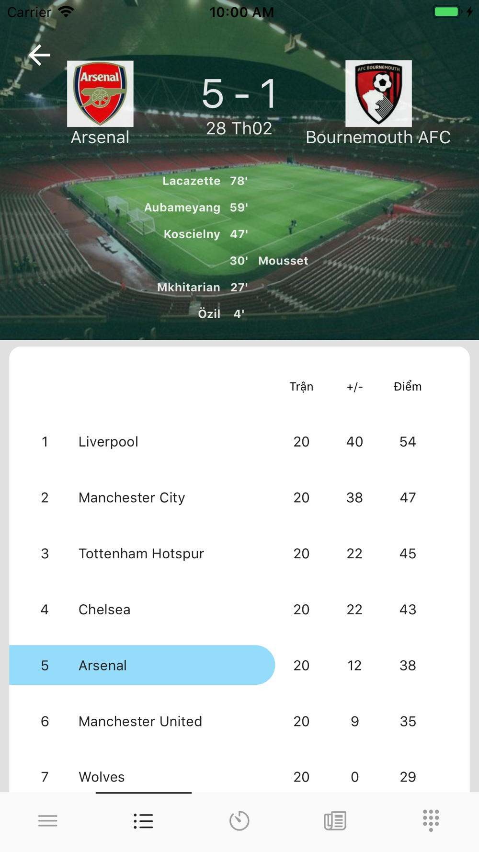Select the Liverpool row in standings
Image resolution: width=479 pixels, height=852 pixels.
coord(239,441)
